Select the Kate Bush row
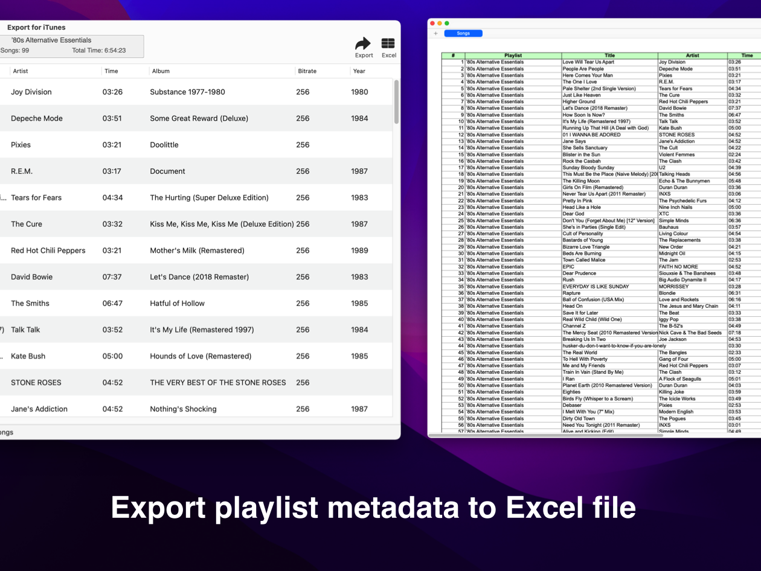Viewport: 761px width, 571px height. pos(196,356)
